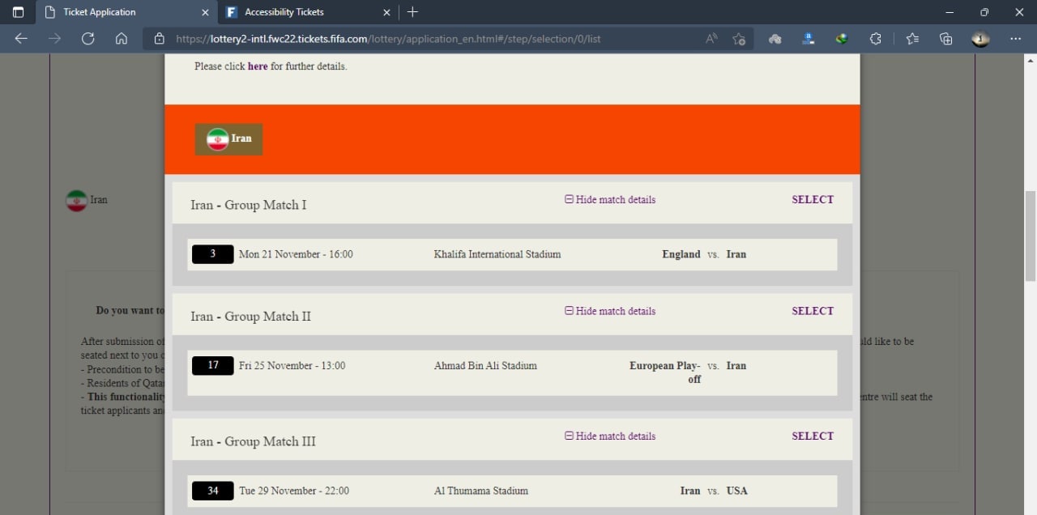Screen dimensions: 1037x515
Task: Open the Collections icon in toolbar
Action: click(x=945, y=39)
